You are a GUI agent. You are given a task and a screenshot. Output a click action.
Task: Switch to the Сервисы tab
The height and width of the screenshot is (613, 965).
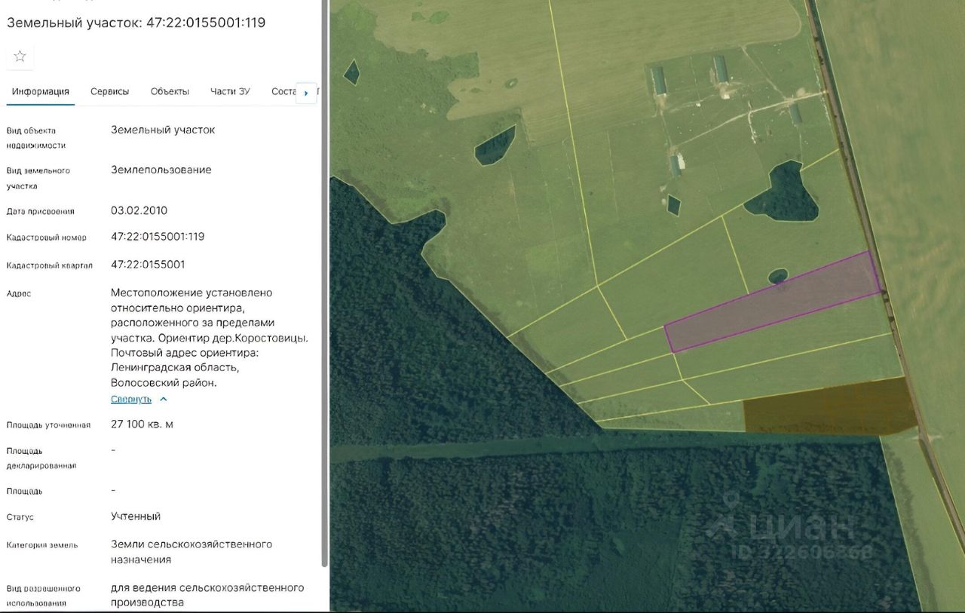click(110, 92)
